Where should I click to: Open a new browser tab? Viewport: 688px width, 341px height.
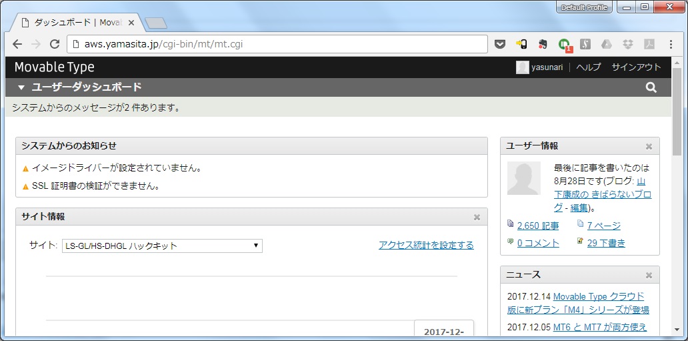[155, 23]
